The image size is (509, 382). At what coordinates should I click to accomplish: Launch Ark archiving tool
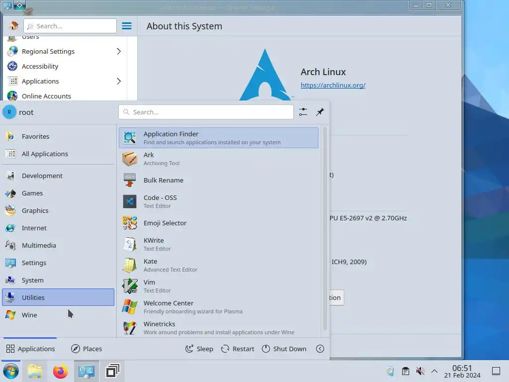coord(219,159)
